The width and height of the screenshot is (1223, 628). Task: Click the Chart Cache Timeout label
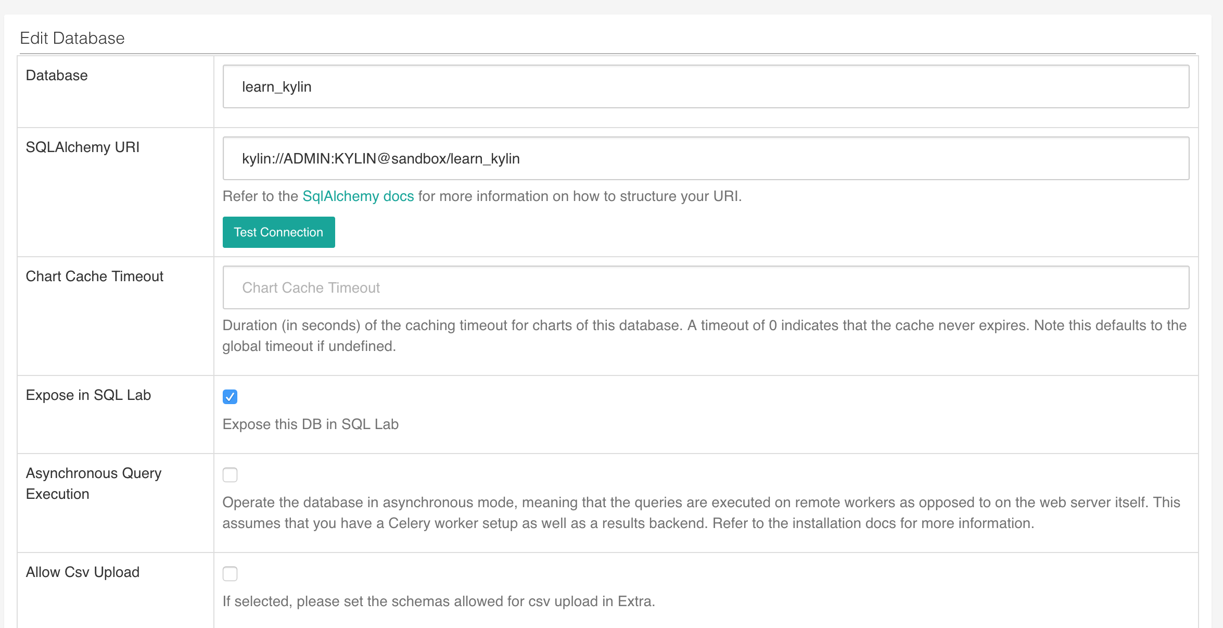tap(95, 277)
